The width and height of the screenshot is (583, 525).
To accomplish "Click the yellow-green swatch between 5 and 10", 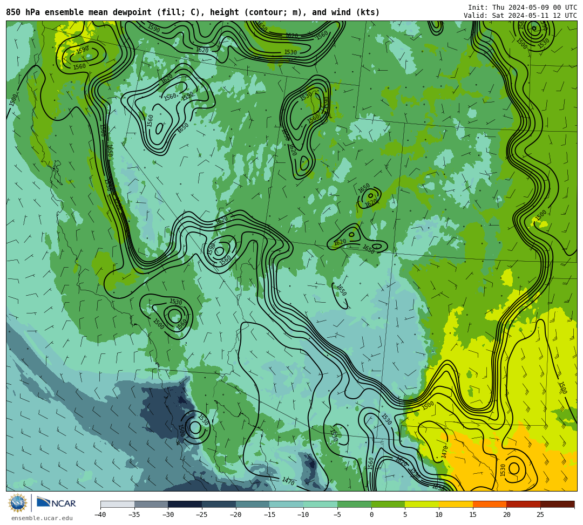I will 422,504.
